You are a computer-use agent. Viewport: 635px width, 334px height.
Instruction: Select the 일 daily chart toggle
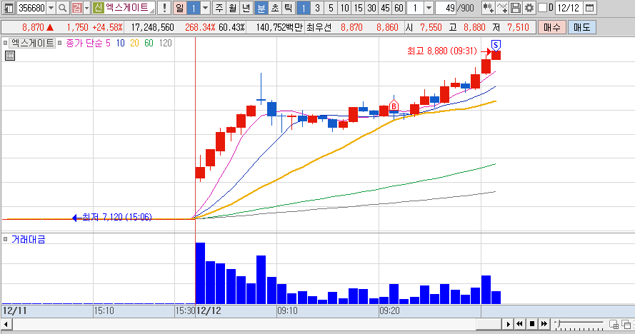pyautogui.click(x=179, y=8)
